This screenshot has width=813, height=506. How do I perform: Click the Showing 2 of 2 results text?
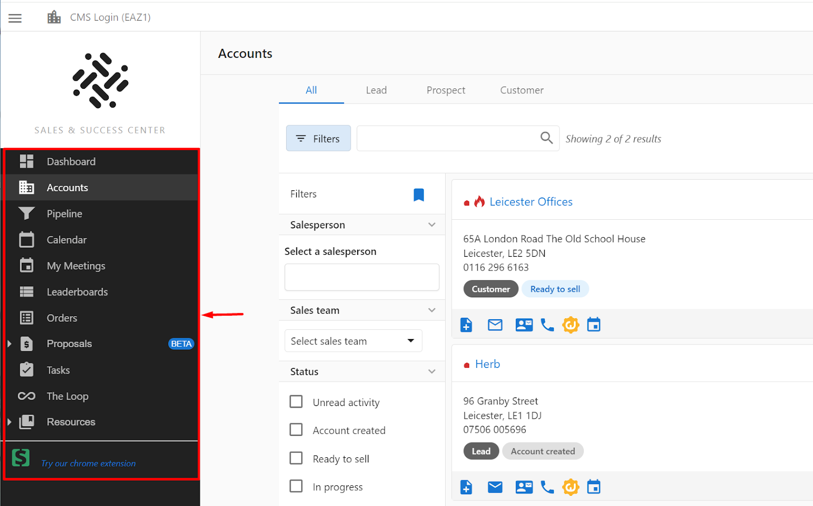pyautogui.click(x=613, y=139)
